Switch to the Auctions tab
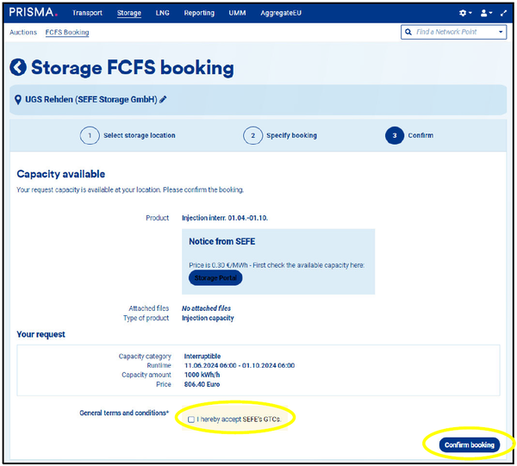Screen dimensions: 517x466 click(x=23, y=33)
